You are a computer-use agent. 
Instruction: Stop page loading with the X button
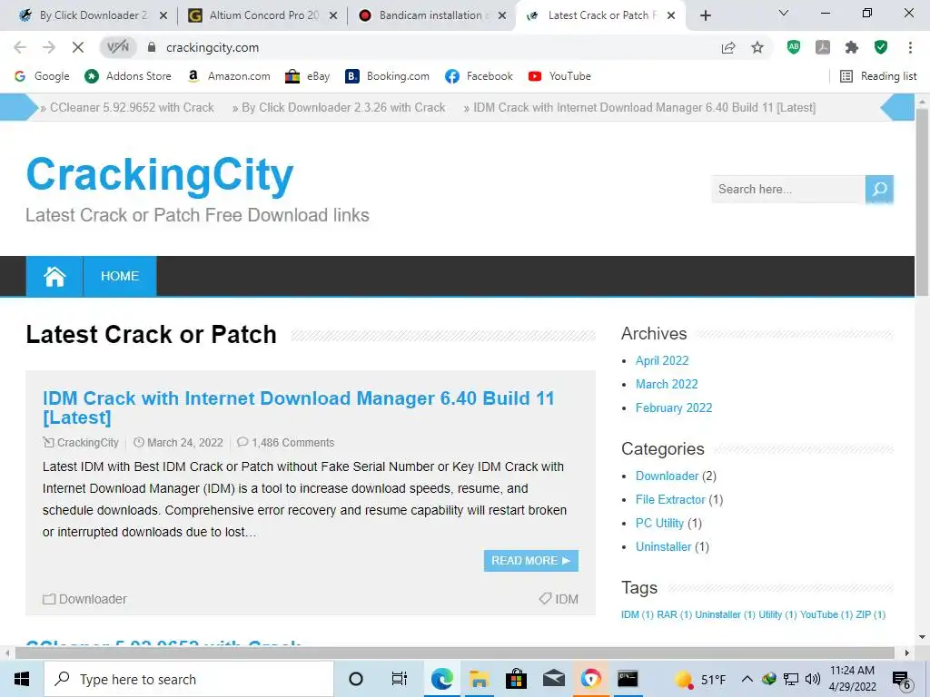78,47
